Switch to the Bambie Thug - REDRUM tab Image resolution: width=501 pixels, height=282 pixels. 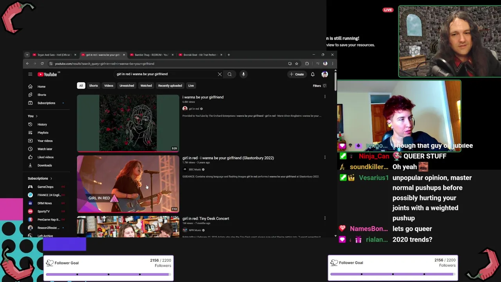pos(151,55)
